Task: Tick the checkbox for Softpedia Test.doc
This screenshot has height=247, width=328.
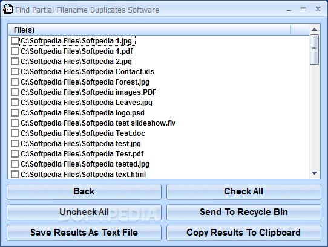Action: 15,133
